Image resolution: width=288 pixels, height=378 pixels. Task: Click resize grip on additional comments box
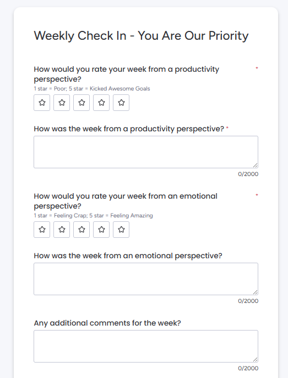[x=256, y=359]
